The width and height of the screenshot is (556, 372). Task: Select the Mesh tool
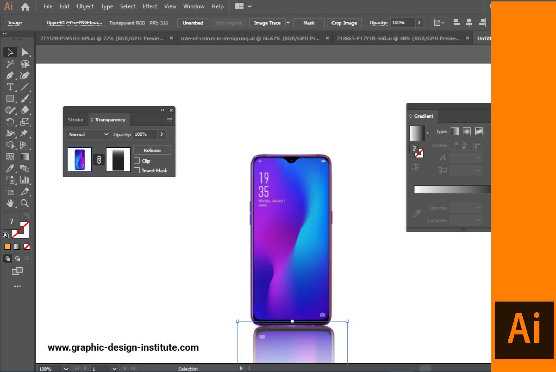tap(10, 157)
